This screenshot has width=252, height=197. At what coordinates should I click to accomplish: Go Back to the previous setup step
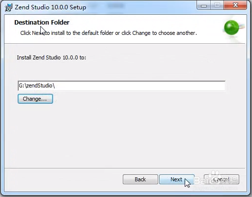(140, 179)
